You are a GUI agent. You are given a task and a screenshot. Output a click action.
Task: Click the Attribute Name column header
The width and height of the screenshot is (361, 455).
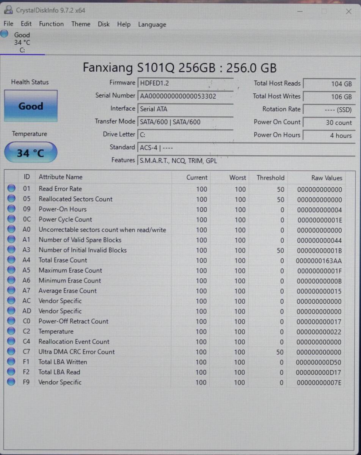pos(60,177)
